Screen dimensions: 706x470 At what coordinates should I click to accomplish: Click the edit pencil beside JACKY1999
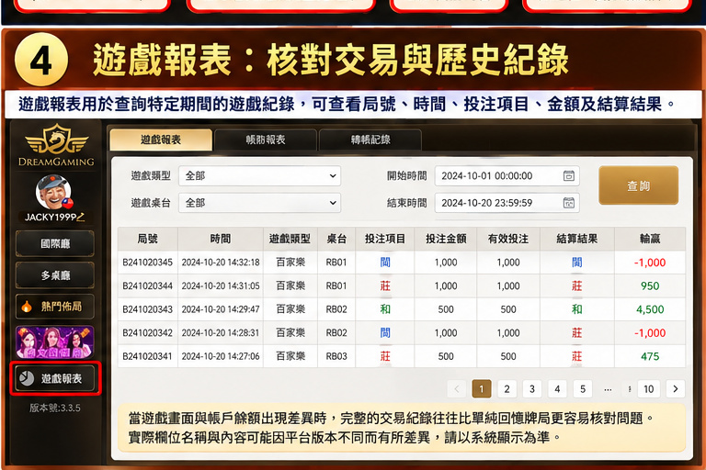[81, 218]
